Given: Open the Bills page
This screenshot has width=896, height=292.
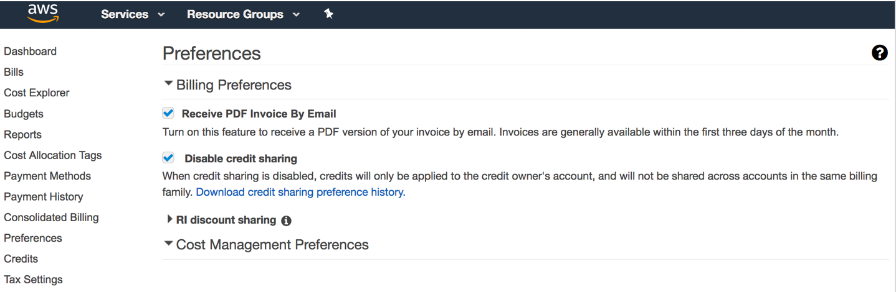Looking at the screenshot, I should click(x=14, y=72).
